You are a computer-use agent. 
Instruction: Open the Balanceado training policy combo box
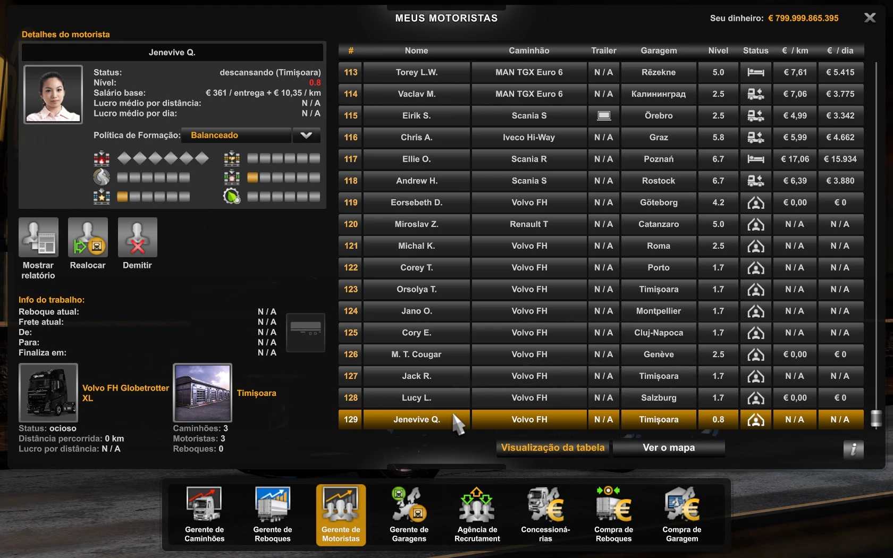click(x=236, y=136)
